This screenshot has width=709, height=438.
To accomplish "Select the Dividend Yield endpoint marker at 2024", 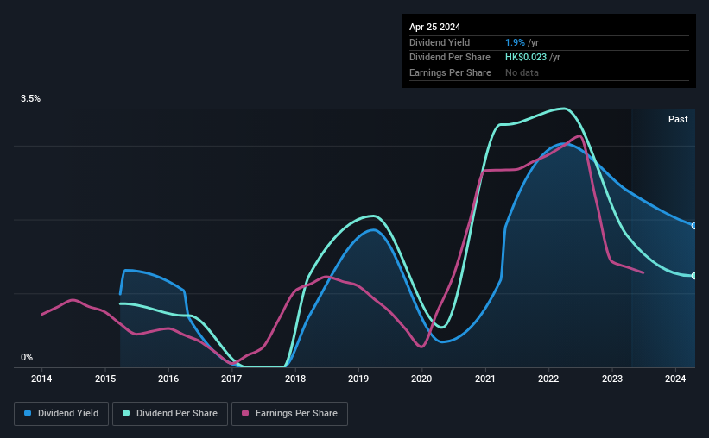I will point(694,226).
